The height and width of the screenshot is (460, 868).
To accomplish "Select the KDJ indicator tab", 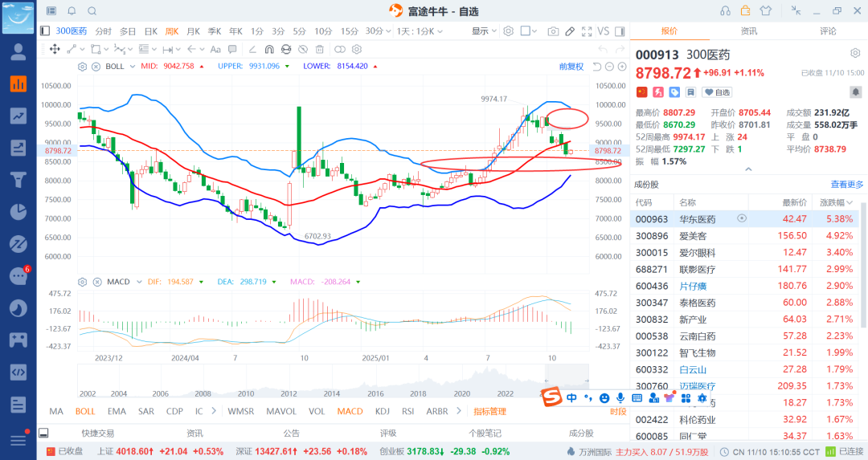I will [382, 411].
